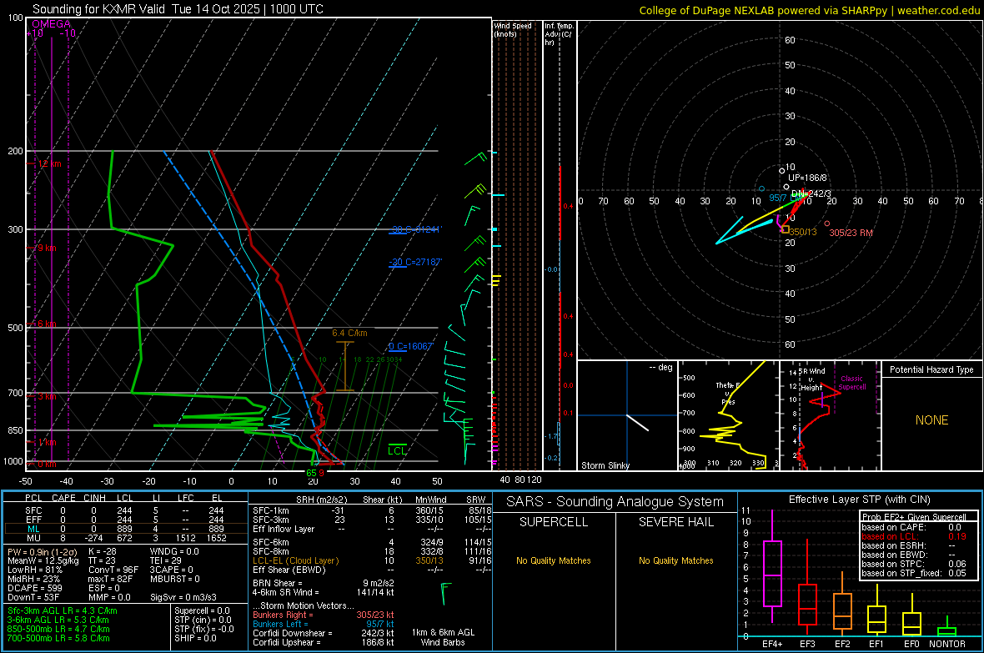This screenshot has height=653, width=984.
Task: Click the green wind barb above '1km & 6km AGL'
Action: tap(445, 593)
